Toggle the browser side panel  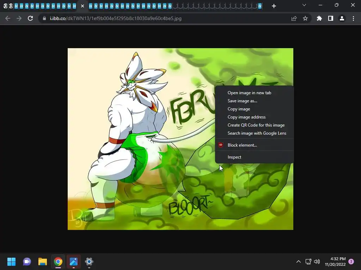tap(331, 18)
